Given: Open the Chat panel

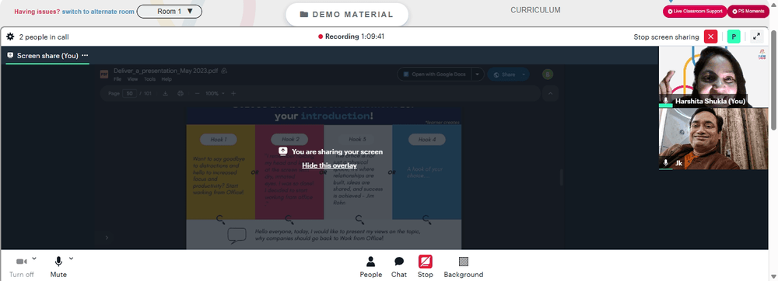Looking at the screenshot, I should coord(399,267).
